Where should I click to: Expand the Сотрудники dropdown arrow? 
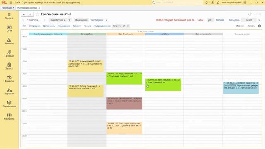coord(106,20)
